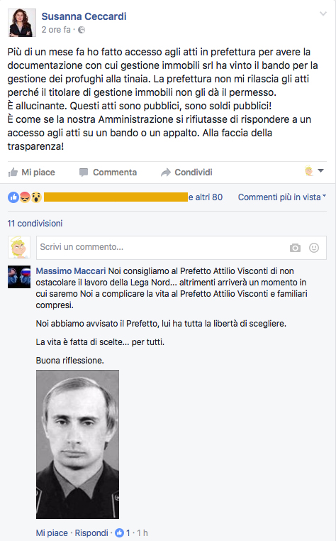The width and height of the screenshot is (336, 541).
Task: Open the emoji smiley picker in comment box
Action: click(x=314, y=248)
